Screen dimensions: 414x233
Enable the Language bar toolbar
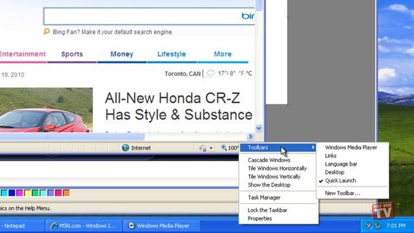[341, 164]
